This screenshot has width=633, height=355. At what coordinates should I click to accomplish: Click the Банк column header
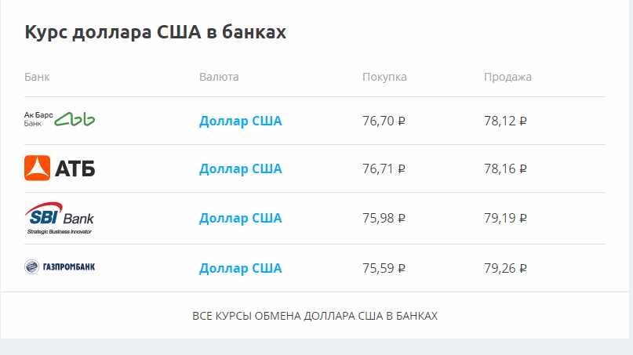[x=37, y=77]
